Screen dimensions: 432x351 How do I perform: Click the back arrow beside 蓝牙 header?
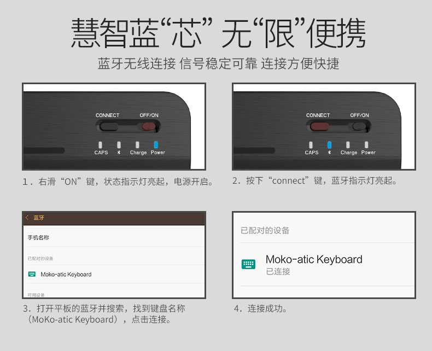click(x=27, y=218)
